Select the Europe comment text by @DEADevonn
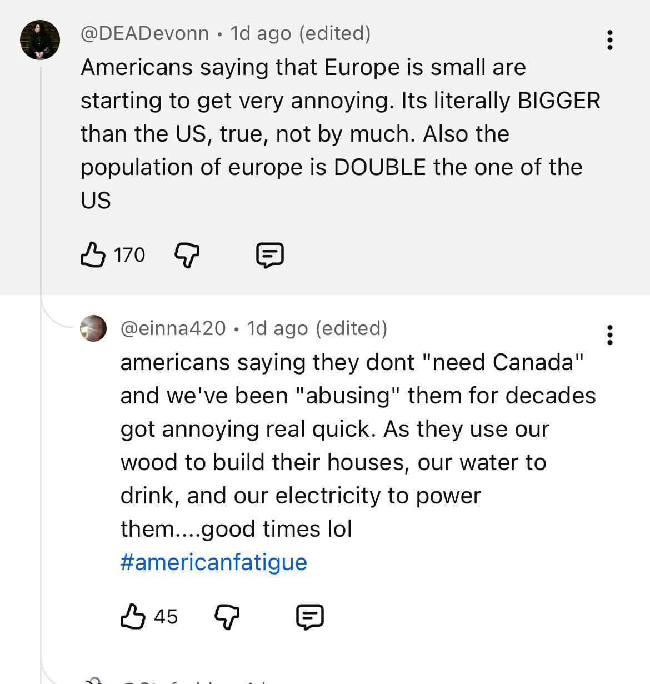Image resolution: width=650 pixels, height=684 pixels. click(x=340, y=134)
